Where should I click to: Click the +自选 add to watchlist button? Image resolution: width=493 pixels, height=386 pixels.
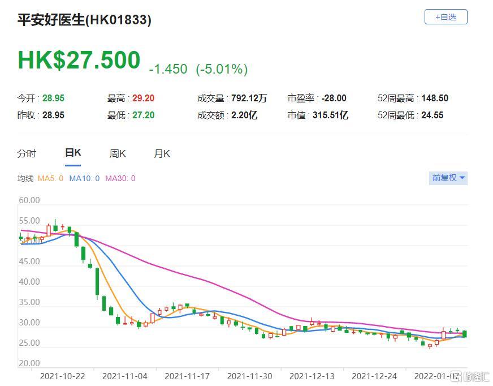click(446, 17)
